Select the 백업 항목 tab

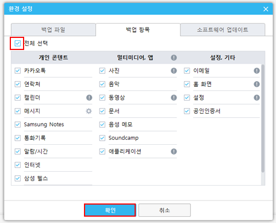(138, 30)
